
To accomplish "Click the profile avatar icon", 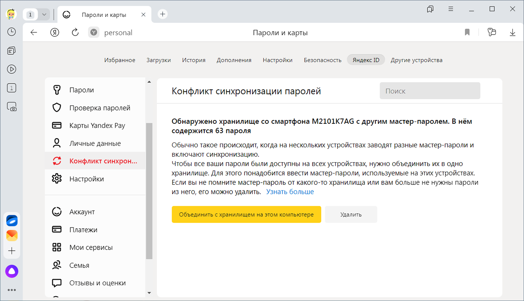I will (12, 14).
